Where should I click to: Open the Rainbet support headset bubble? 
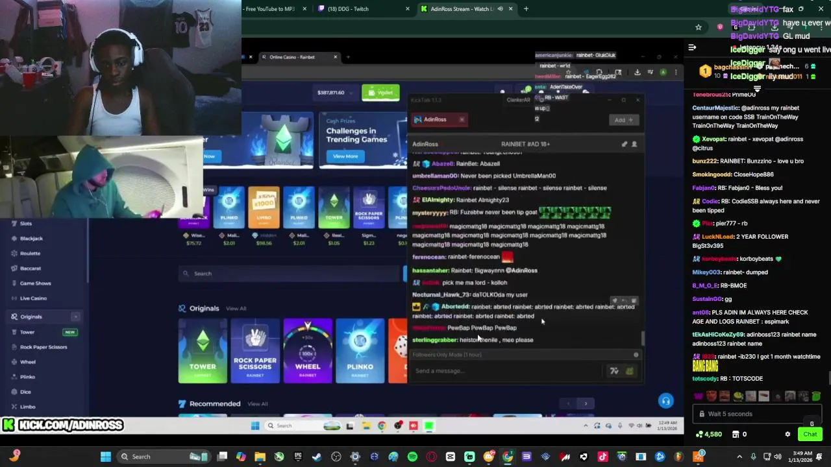pyautogui.click(x=665, y=401)
